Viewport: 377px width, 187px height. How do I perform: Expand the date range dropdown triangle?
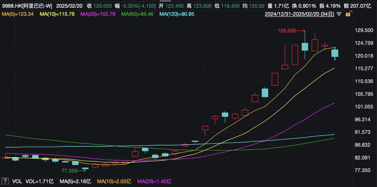point(339,14)
